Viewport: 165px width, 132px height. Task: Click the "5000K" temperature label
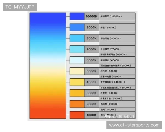click(x=92, y=71)
